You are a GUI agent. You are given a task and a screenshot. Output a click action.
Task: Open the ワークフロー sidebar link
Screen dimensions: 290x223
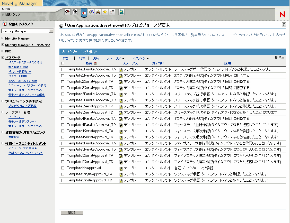tap(16, 117)
